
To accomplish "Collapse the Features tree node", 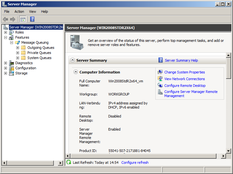I will pos(5,37).
